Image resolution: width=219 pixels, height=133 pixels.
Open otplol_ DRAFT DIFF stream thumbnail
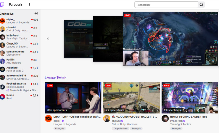click(x=73, y=97)
